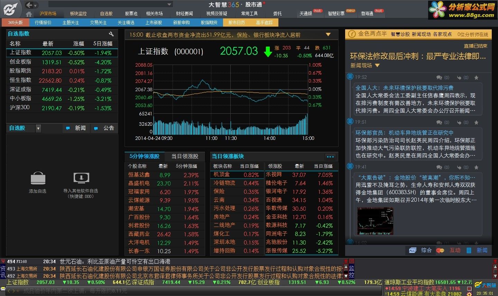Switch to the 当日领涨股 tab
This screenshot has width=498, height=296.
point(185,156)
